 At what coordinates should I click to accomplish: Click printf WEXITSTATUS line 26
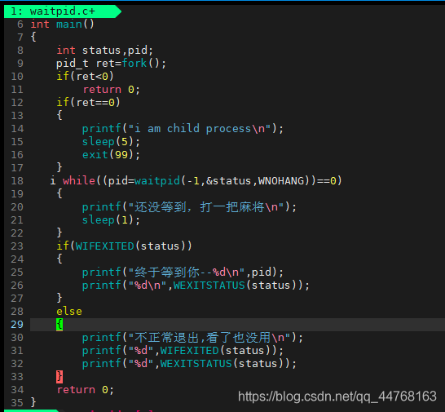click(196, 286)
